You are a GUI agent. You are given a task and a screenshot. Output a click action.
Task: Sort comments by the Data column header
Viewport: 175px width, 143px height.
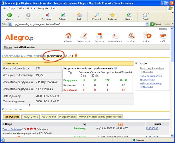[x=120, y=124]
